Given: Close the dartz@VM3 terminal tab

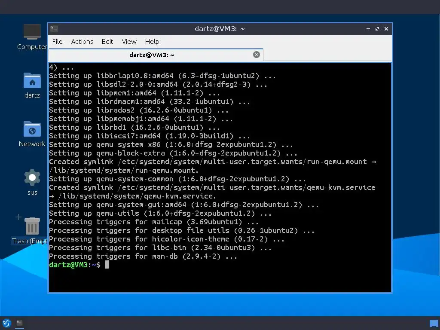Looking at the screenshot, I should (x=256, y=55).
